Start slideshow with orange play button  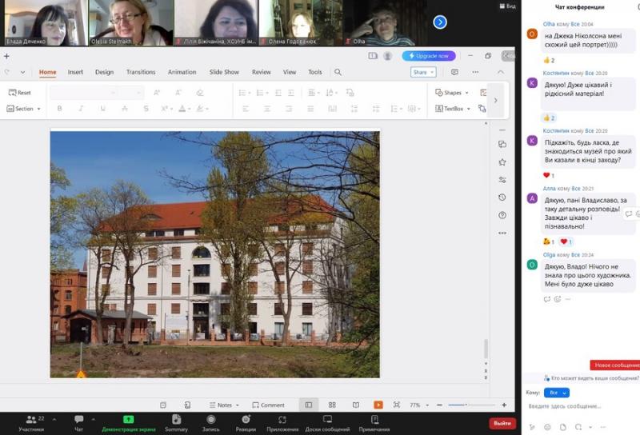tap(378, 405)
